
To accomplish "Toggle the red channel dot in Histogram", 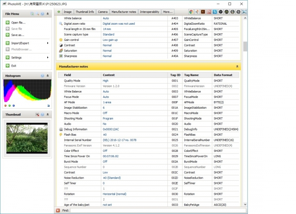I will point(5,106).
